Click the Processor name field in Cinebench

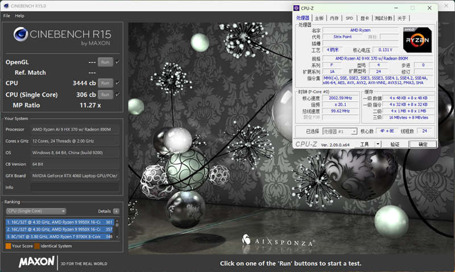point(75,129)
